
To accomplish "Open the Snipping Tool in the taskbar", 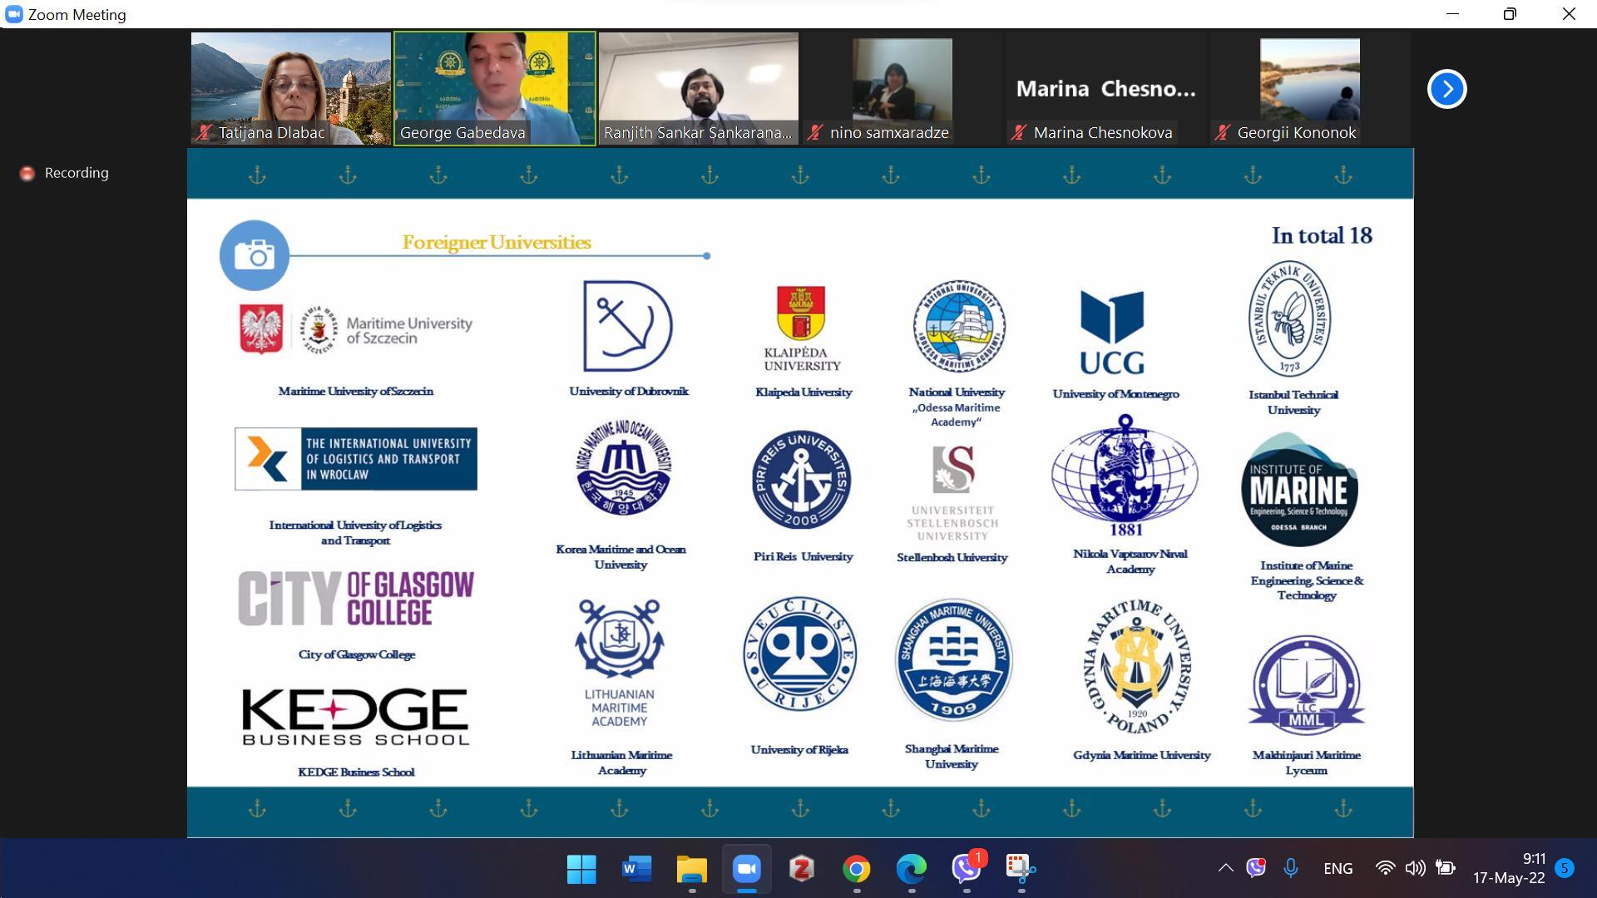I will point(1021,869).
